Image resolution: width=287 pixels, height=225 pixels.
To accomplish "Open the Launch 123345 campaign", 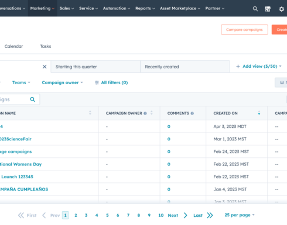I will click(x=17, y=176).
